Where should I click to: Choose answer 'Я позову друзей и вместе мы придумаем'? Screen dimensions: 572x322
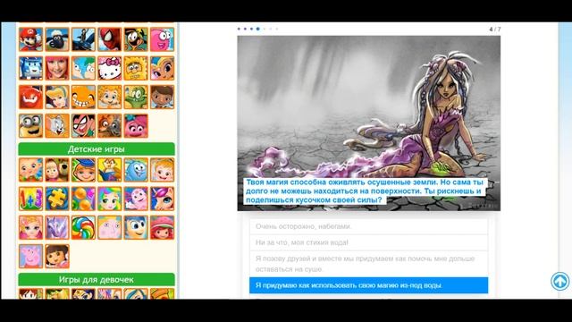[369, 264]
